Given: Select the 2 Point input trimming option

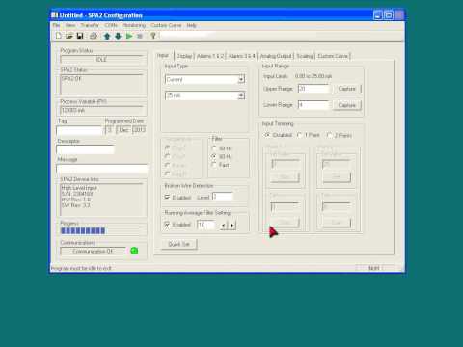Looking at the screenshot, I should pos(330,135).
